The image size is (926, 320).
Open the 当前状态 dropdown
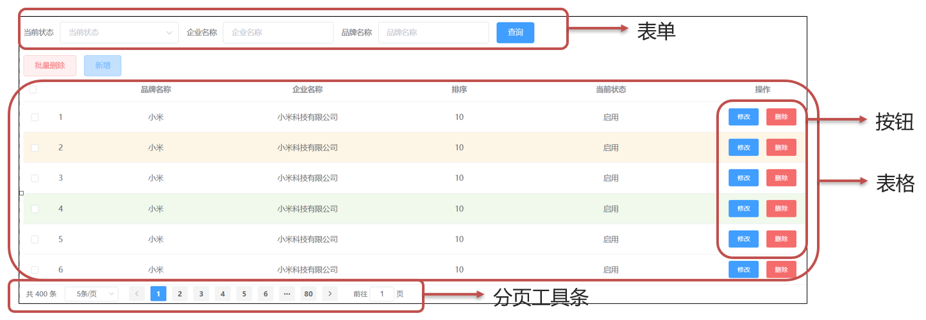click(119, 33)
